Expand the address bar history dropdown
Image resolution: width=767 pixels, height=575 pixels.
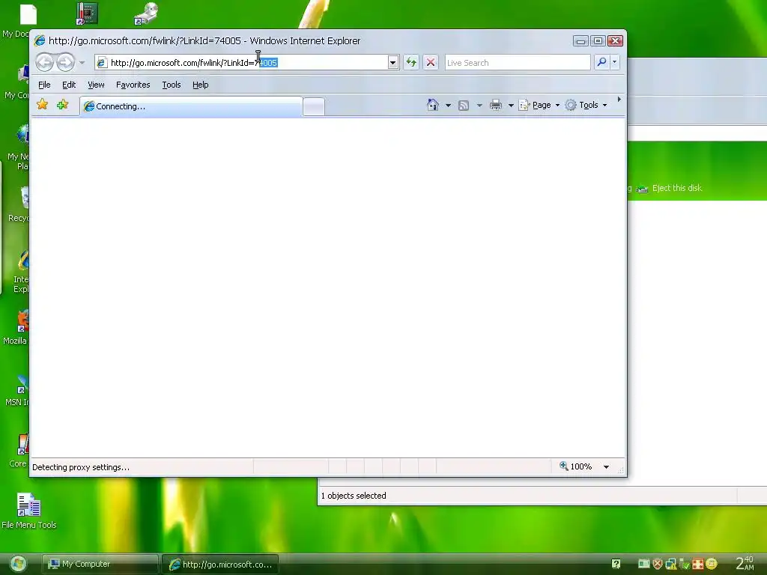[393, 63]
